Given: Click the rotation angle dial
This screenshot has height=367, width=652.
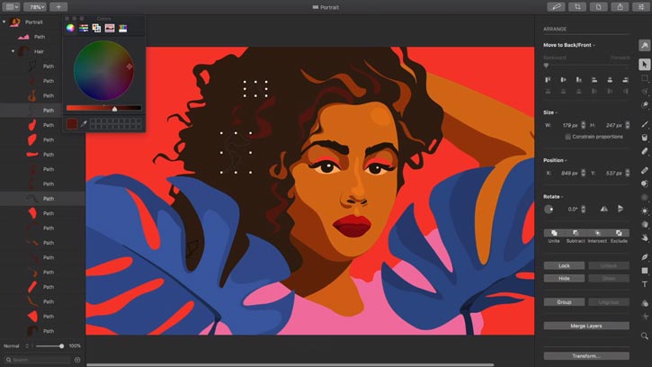Looking at the screenshot, I should [x=549, y=210].
